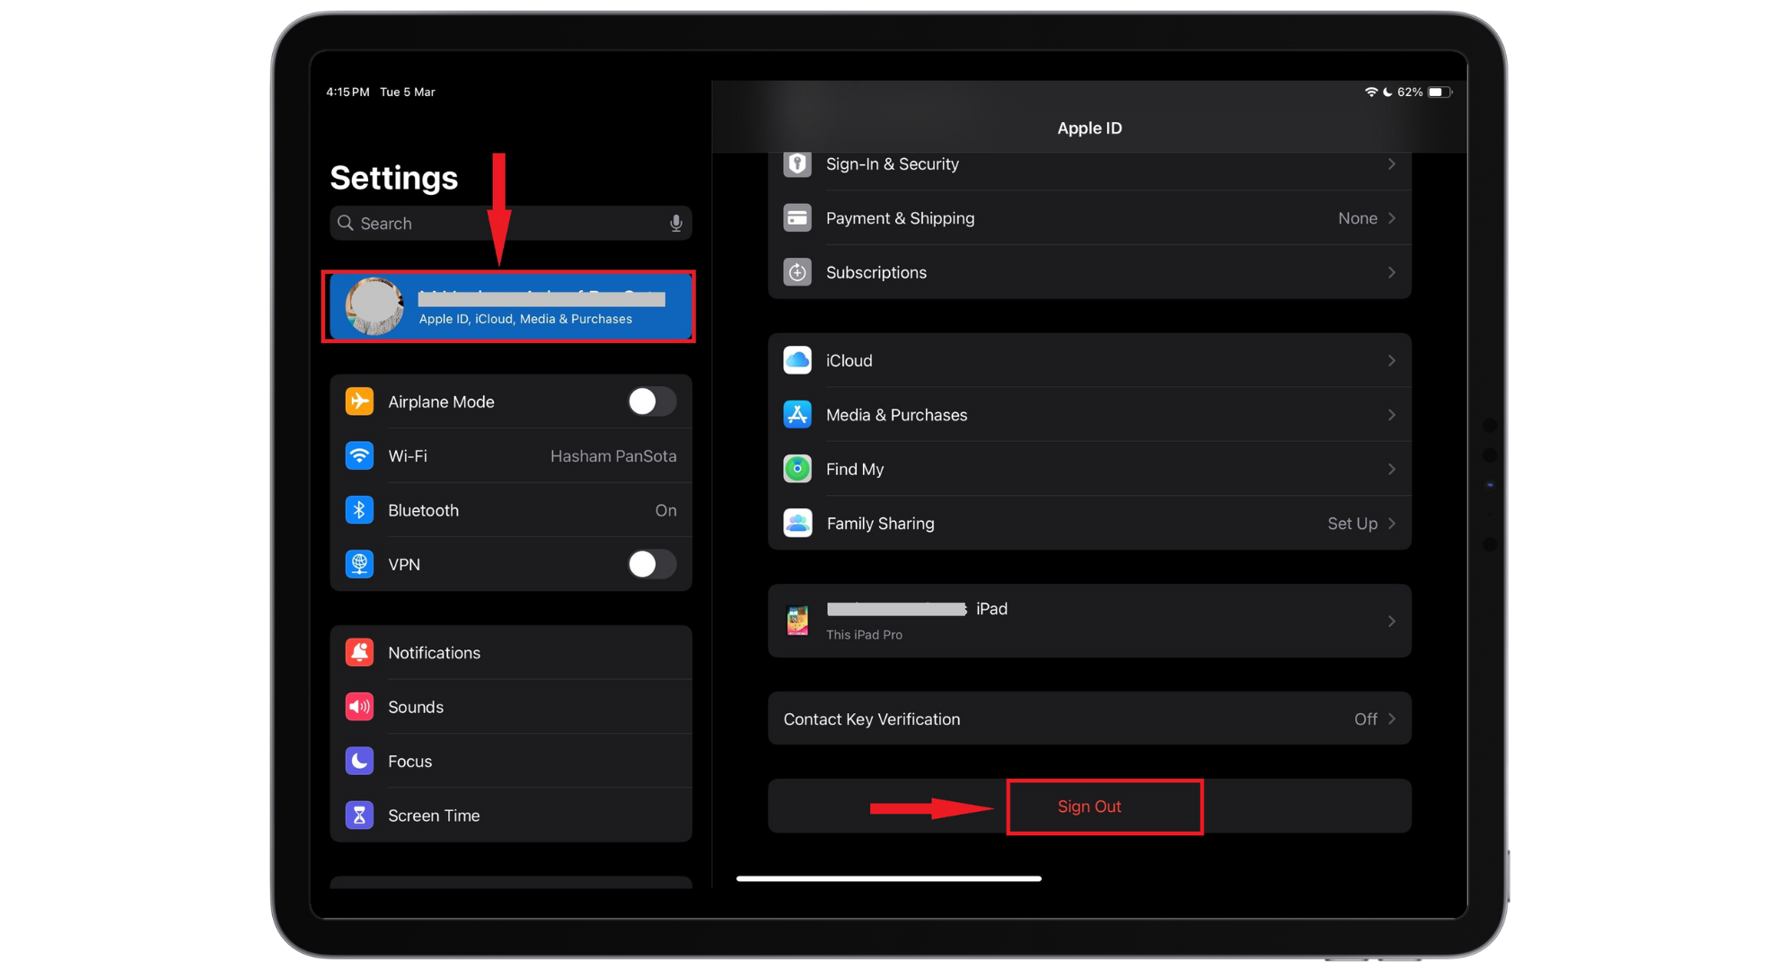The image size is (1778, 970).
Task: Tap the microphone icon in search field
Action: (x=675, y=224)
